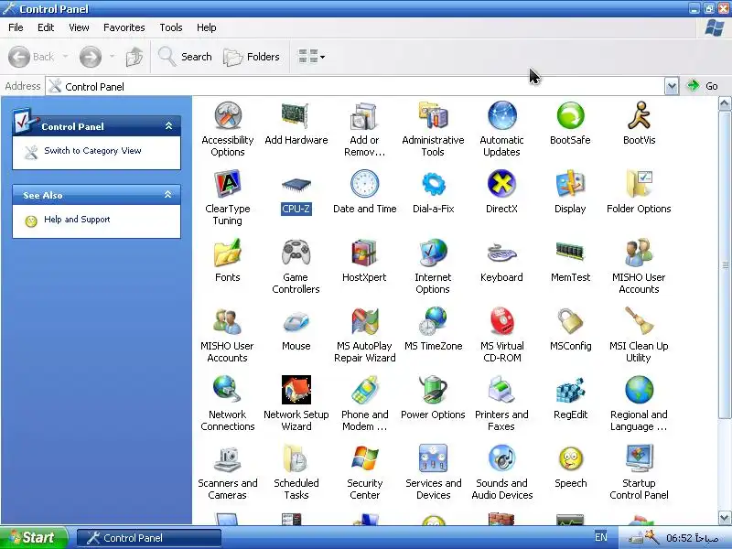Open Automatic Updates icon
732x549 pixels.
point(501,115)
